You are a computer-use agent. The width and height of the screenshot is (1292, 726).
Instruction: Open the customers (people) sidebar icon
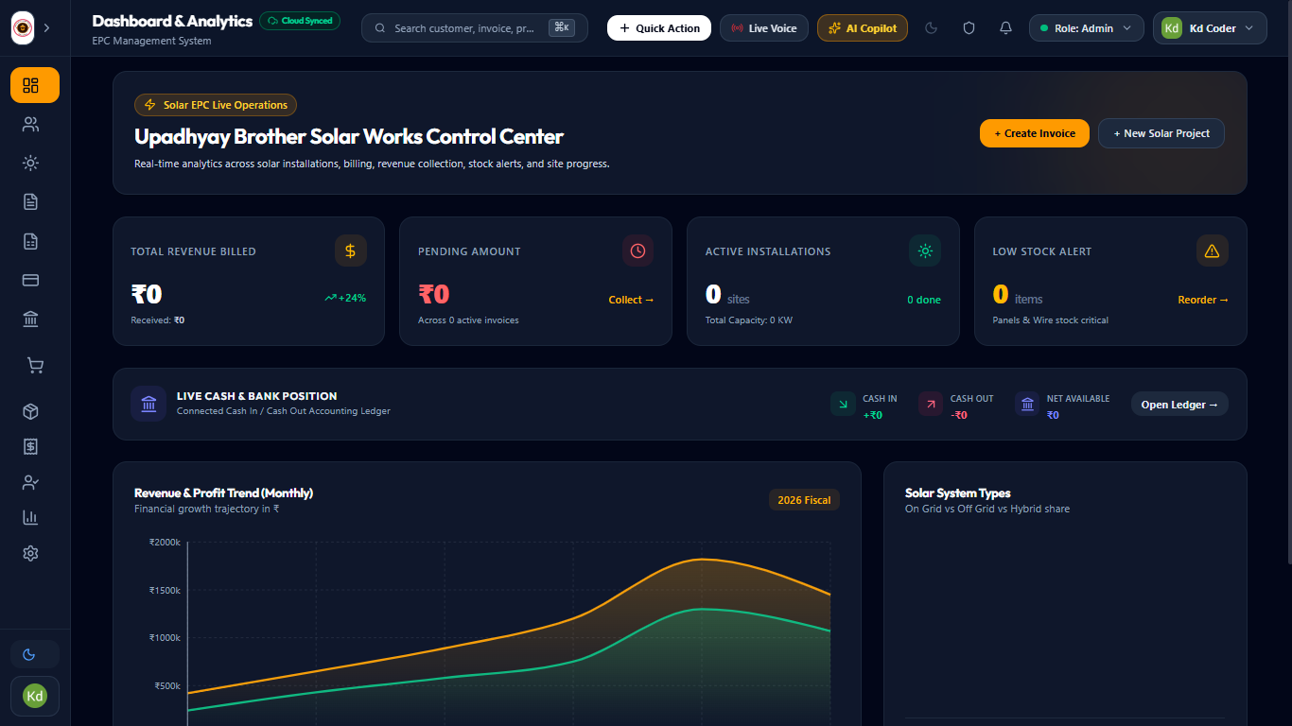(30, 125)
